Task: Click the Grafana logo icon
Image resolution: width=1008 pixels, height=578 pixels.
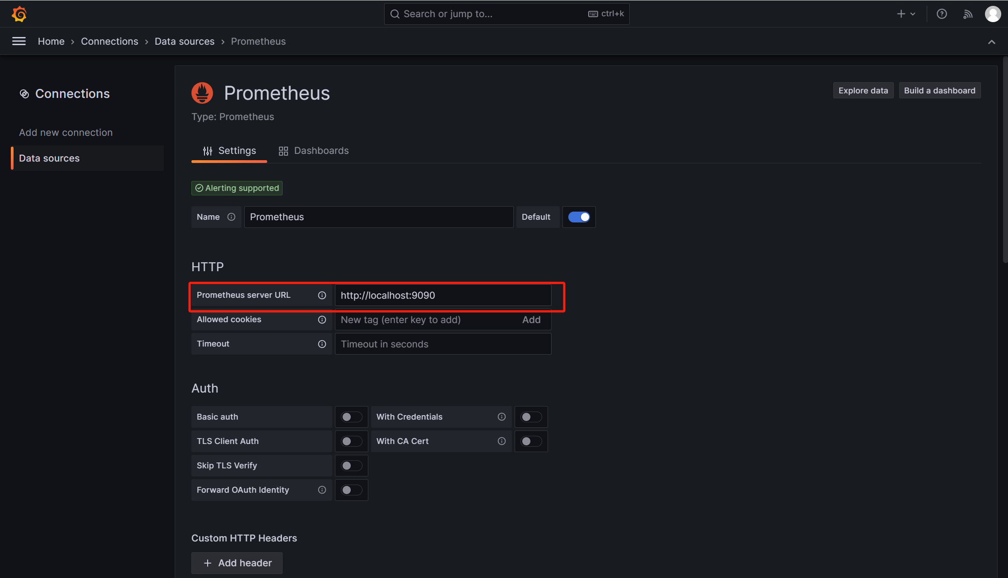Action: [19, 14]
